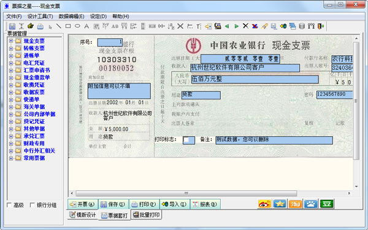Click the binoculars search toolbar icon
The height and width of the screenshot is (230, 368).
pyautogui.click(x=311, y=26)
